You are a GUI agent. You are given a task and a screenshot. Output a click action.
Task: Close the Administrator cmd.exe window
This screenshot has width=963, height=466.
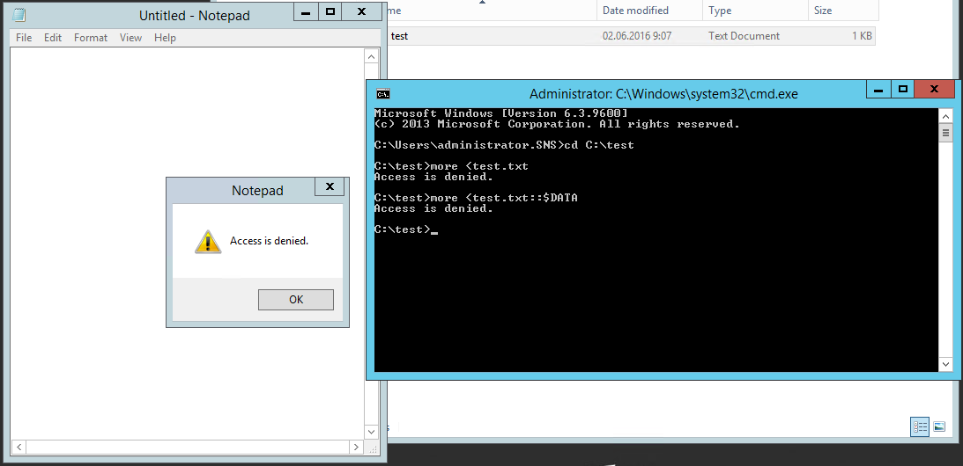pos(934,90)
